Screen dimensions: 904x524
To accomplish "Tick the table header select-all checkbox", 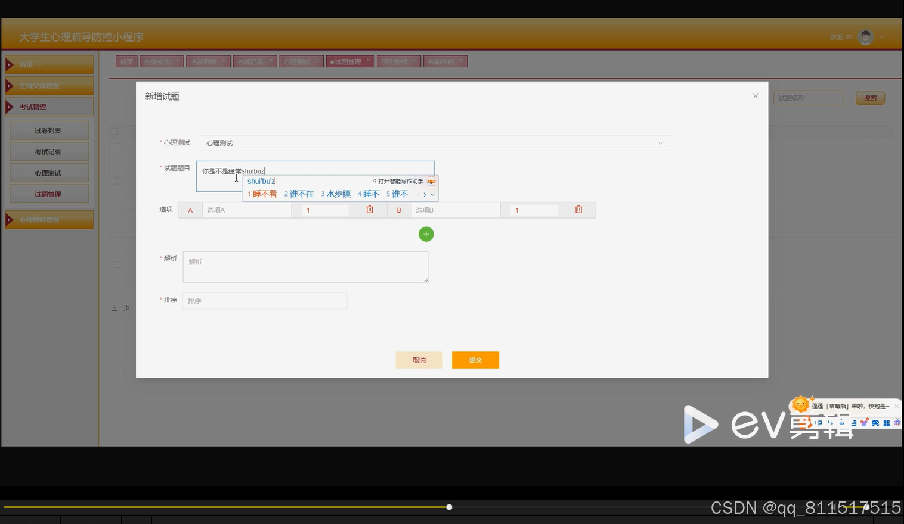I will coord(115,131).
